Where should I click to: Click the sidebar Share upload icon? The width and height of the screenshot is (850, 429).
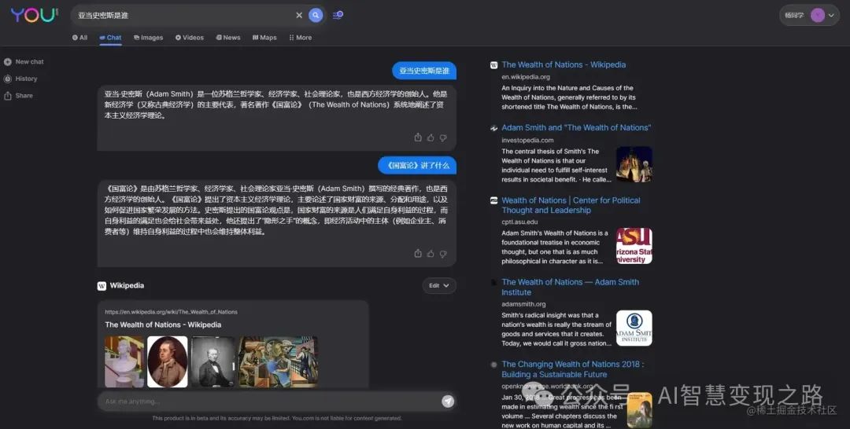pos(8,96)
